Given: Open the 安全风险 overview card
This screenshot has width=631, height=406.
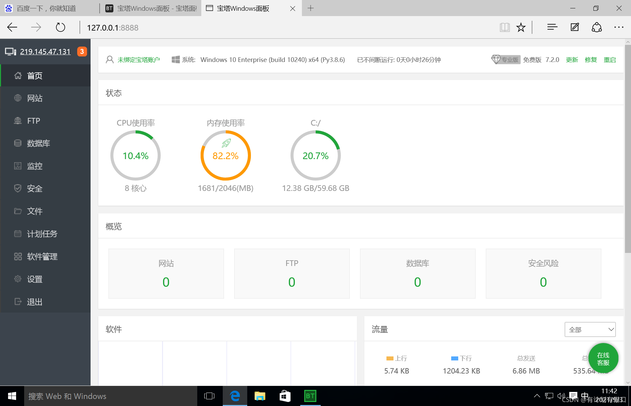Looking at the screenshot, I should click(543, 273).
